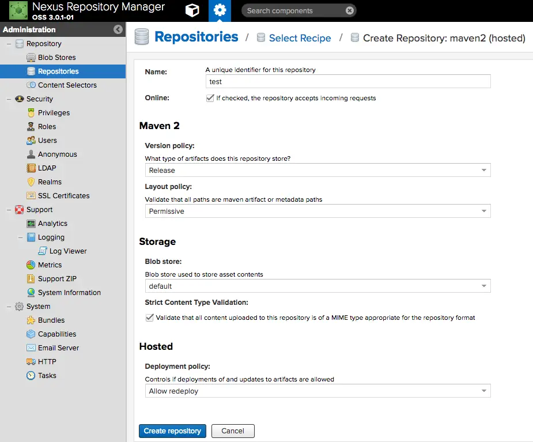Open the Capabilities page
The height and width of the screenshot is (442, 533).
click(57, 334)
